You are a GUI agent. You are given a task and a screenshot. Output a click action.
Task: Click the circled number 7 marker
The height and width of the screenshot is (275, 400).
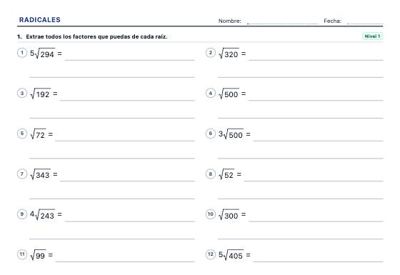pos(22,174)
